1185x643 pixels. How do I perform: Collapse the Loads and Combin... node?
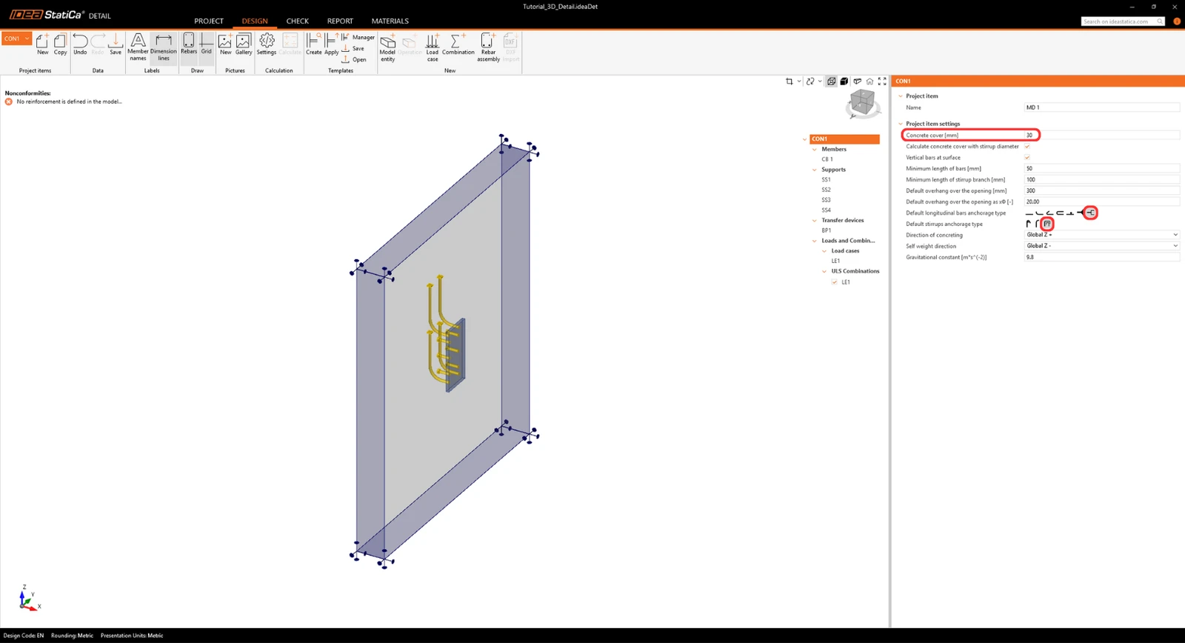(815, 241)
